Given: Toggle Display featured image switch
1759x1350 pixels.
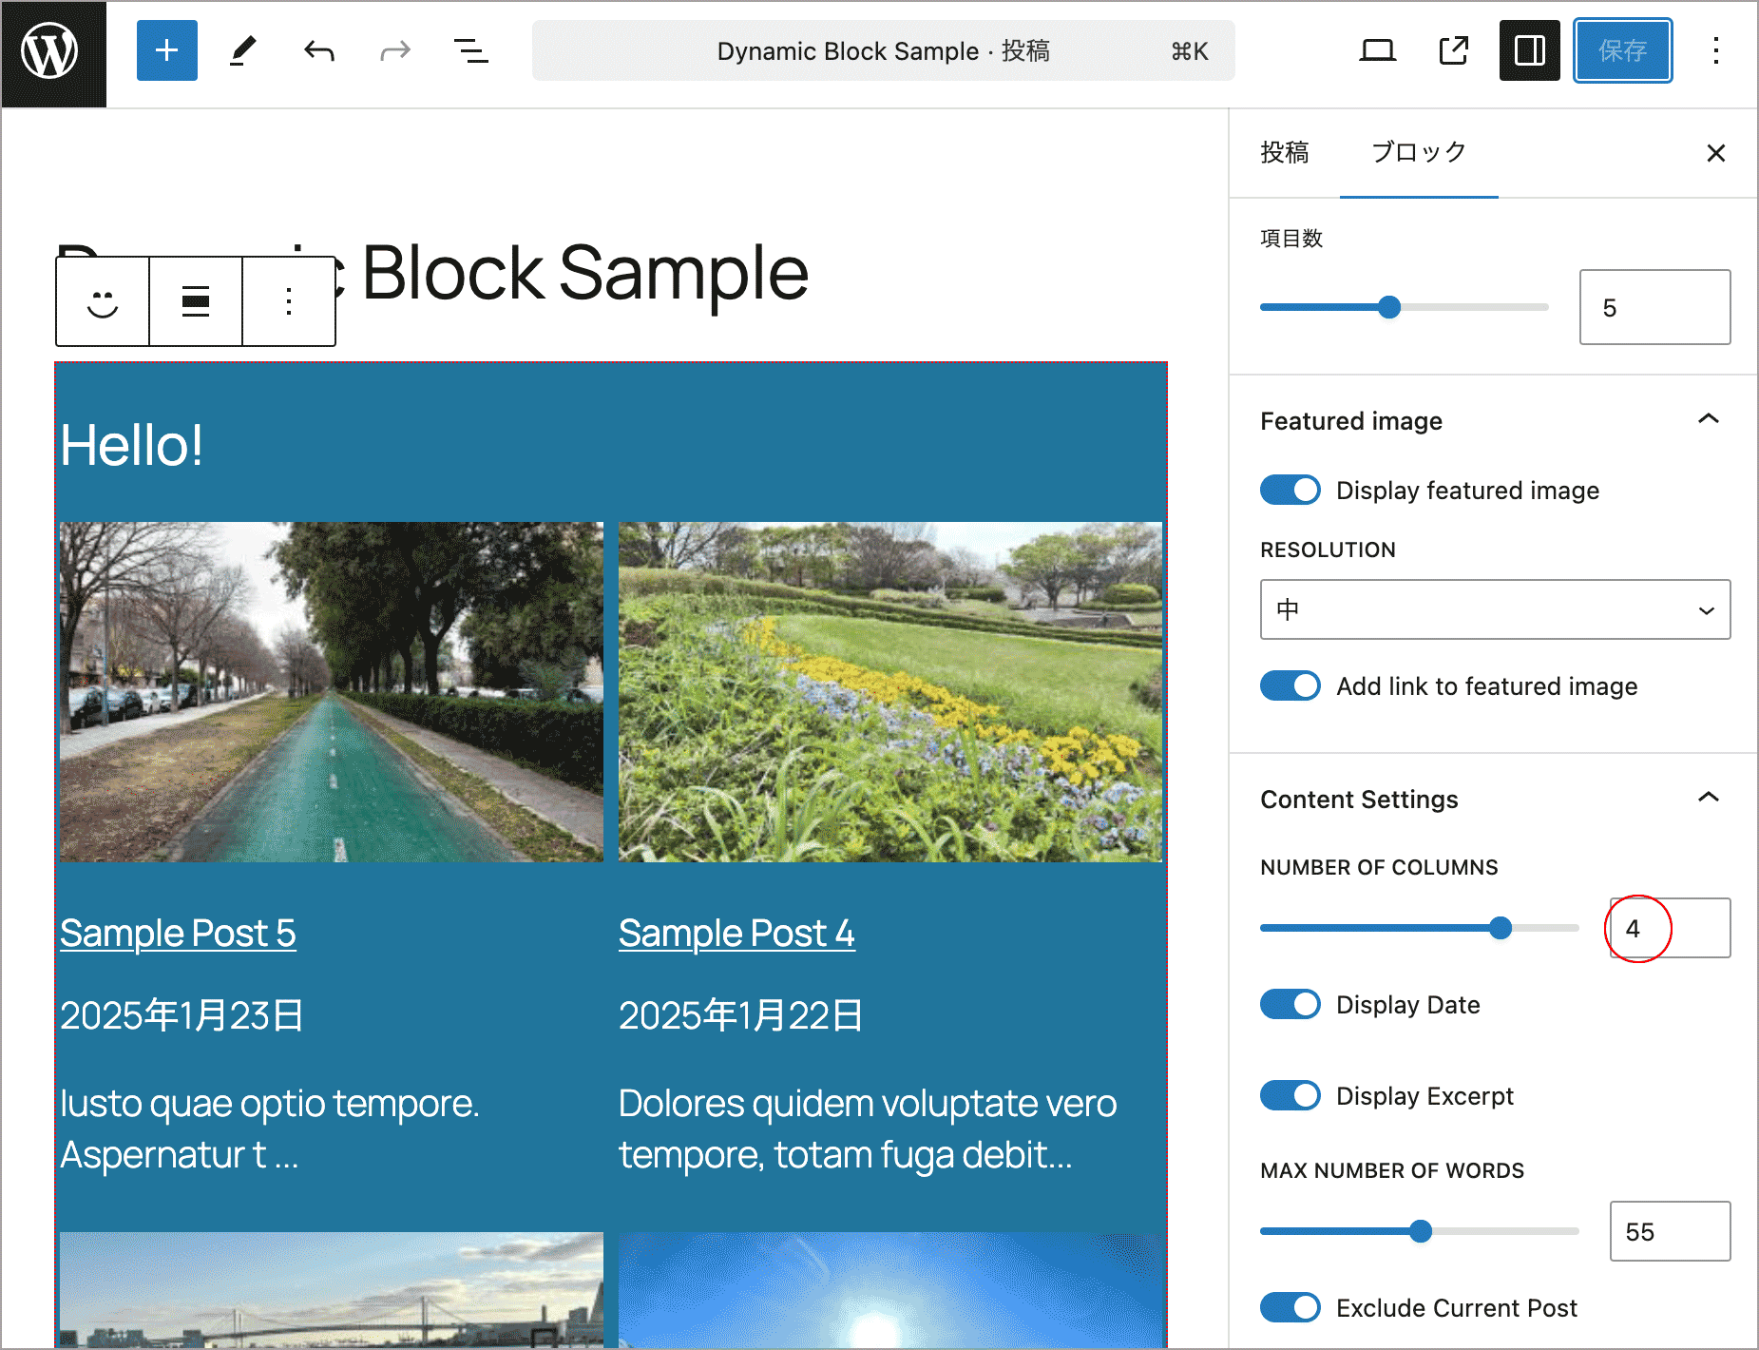Looking at the screenshot, I should [x=1291, y=491].
